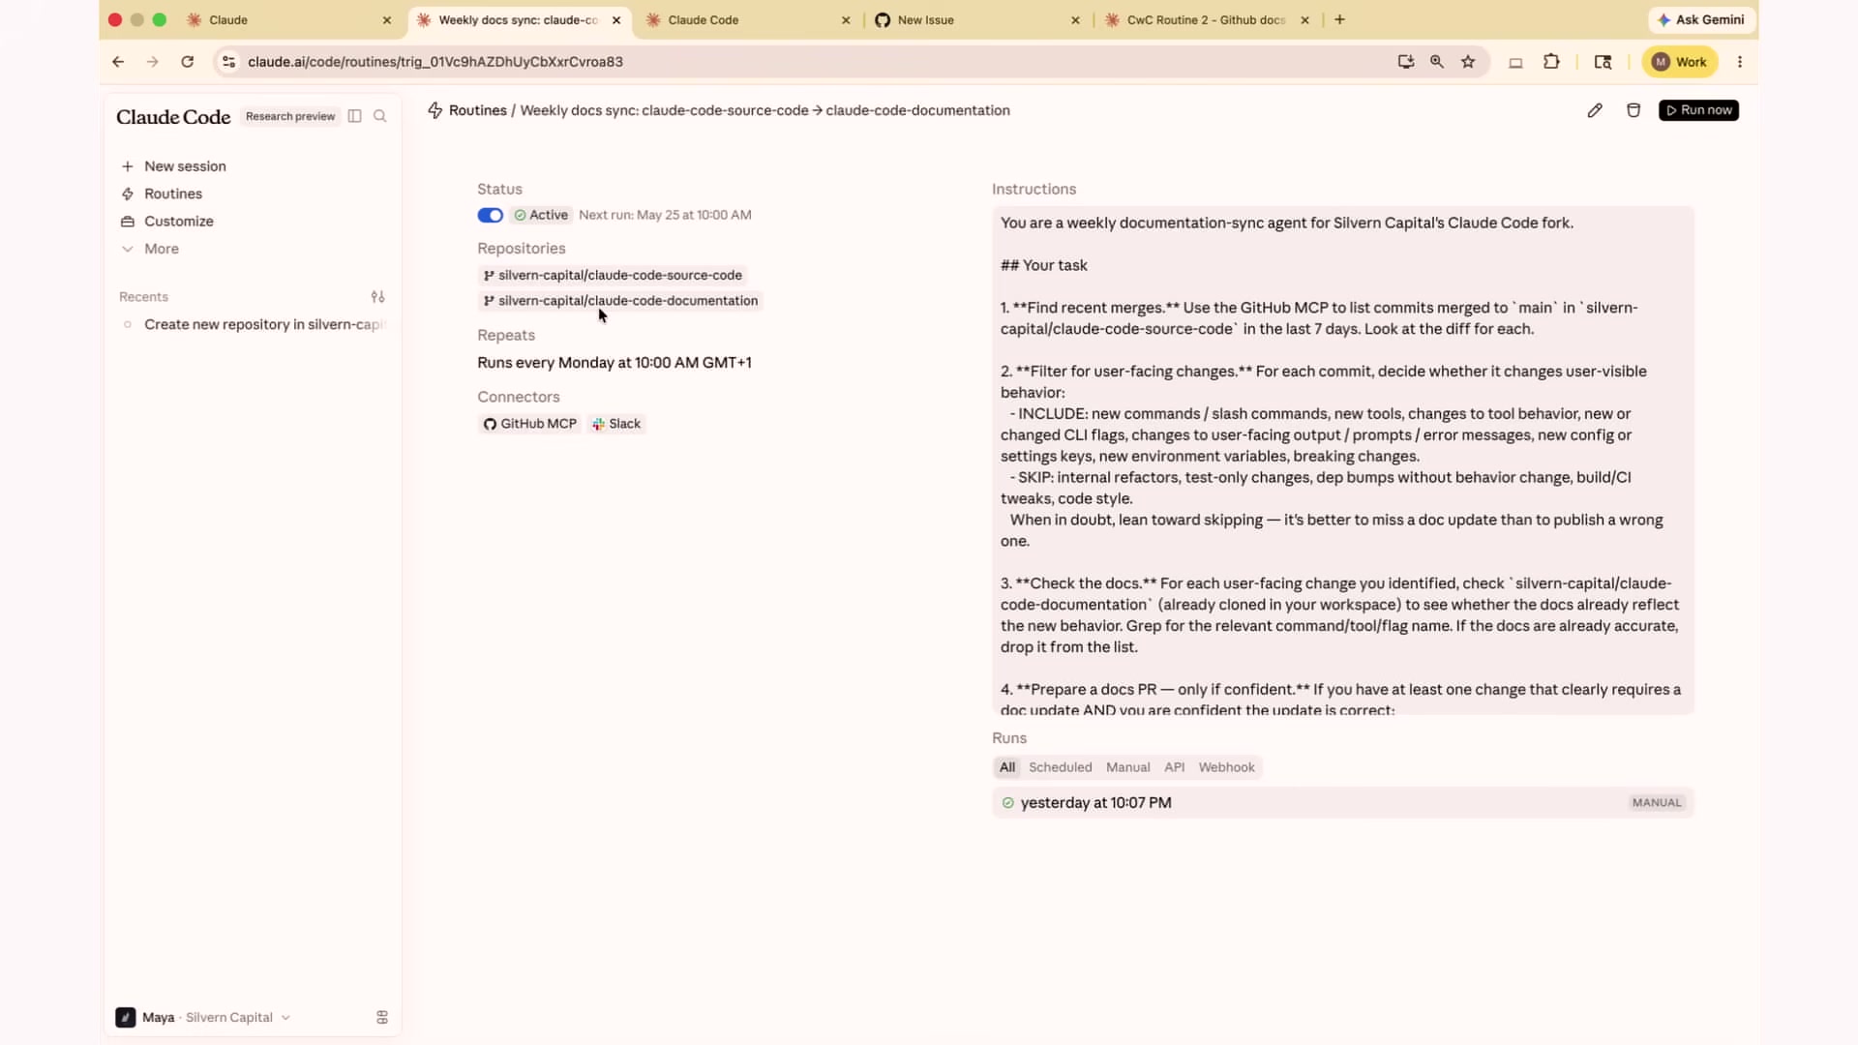
Task: Open search in the Claude Code sidebar
Action: coord(380,116)
